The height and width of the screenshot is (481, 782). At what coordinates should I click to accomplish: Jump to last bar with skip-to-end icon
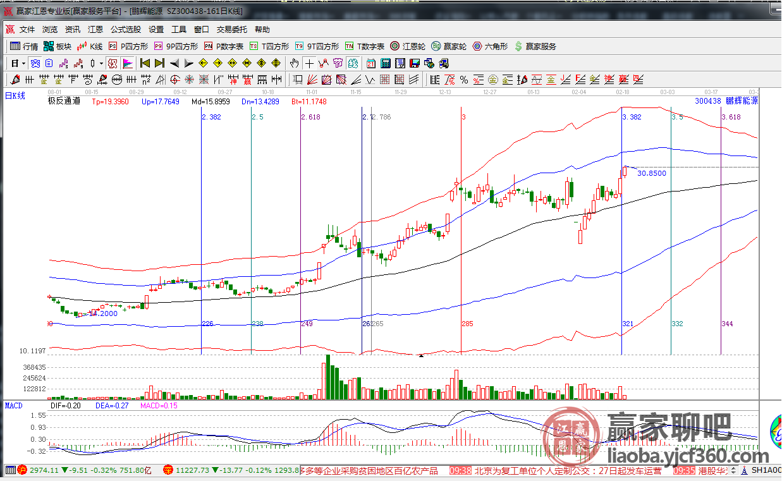[159, 64]
